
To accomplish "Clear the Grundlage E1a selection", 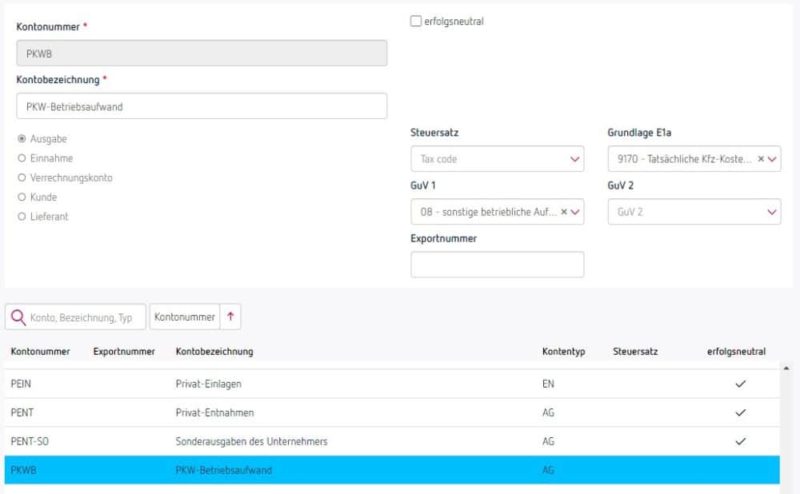I will pos(761,159).
